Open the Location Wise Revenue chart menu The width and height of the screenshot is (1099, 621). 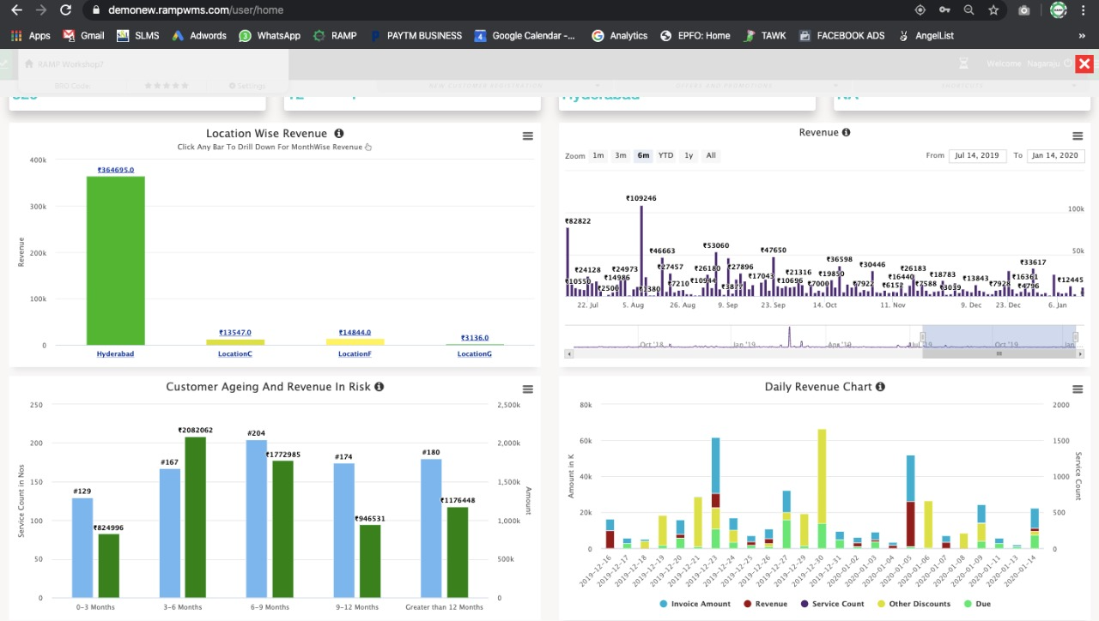(x=527, y=136)
